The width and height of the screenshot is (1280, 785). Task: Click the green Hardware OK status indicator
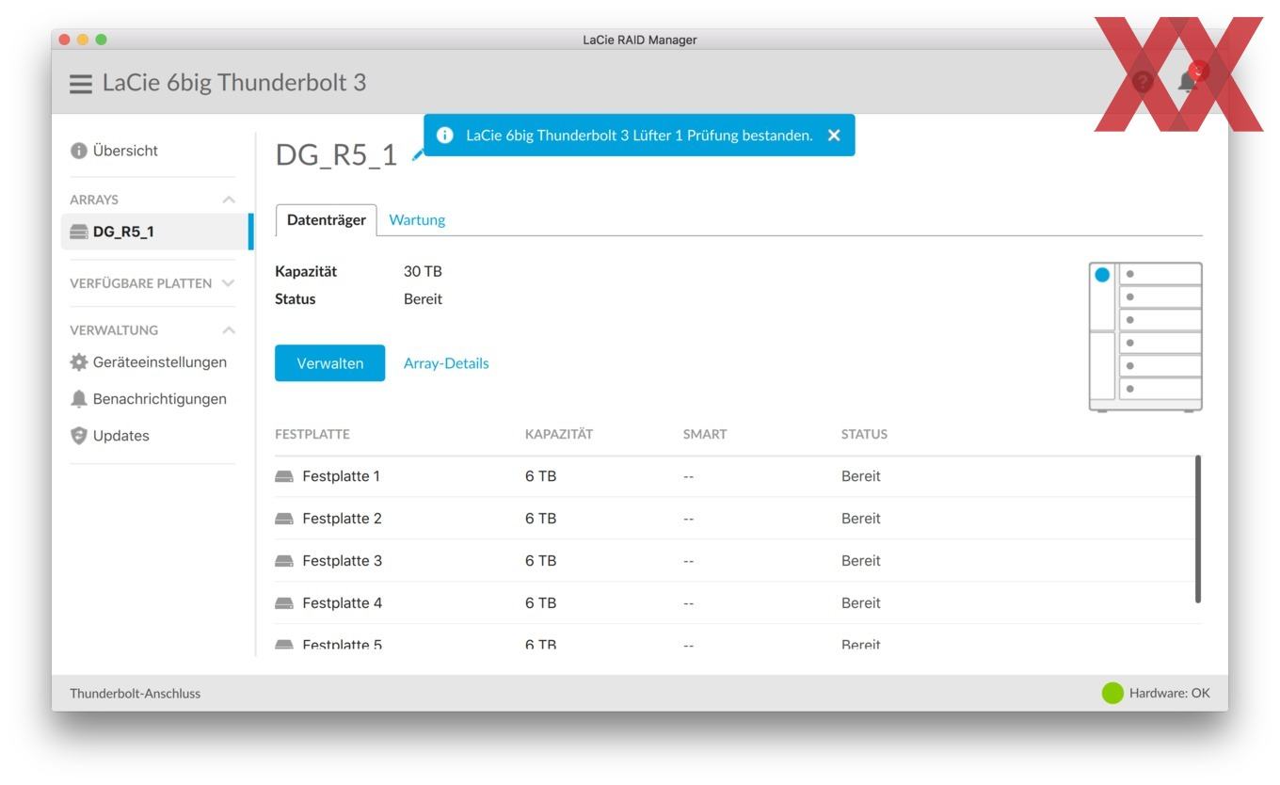(x=1112, y=694)
